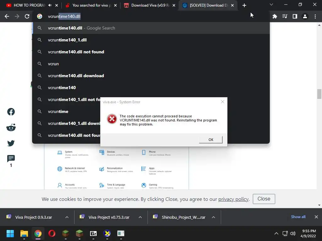Click the scrollbar down arrow
The image size is (322, 241).
tap(319, 205)
